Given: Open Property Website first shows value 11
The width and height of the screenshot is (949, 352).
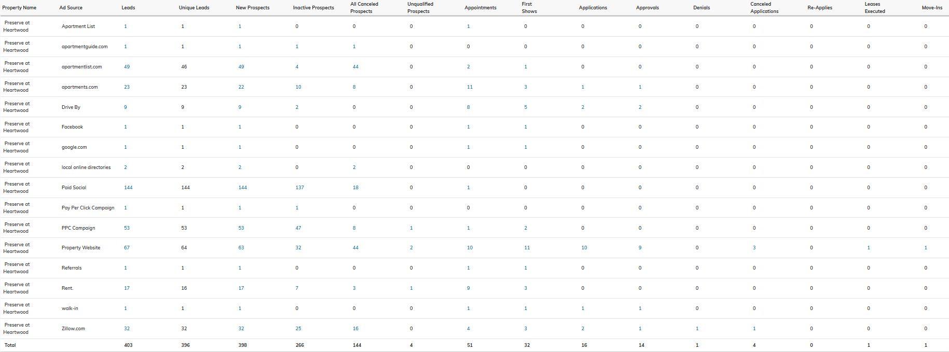Looking at the screenshot, I should (527, 248).
